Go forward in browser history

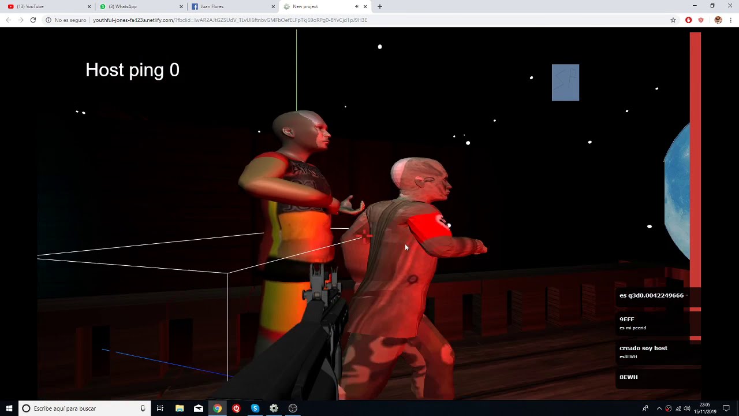(21, 20)
